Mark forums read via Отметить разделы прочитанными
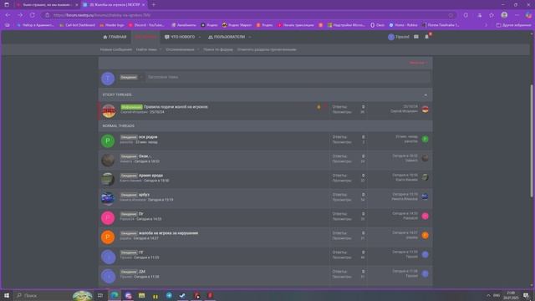535x301 pixels. [x=267, y=49]
